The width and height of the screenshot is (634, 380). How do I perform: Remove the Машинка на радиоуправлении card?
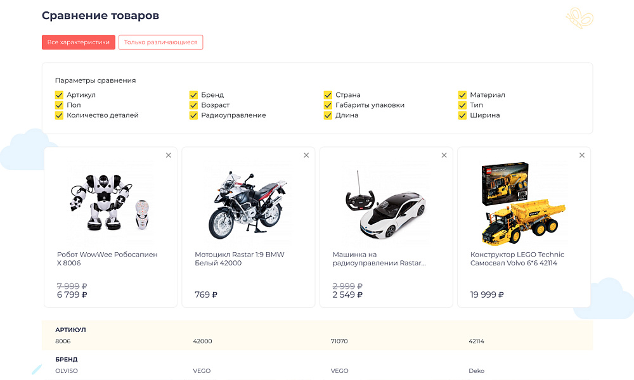[444, 155]
